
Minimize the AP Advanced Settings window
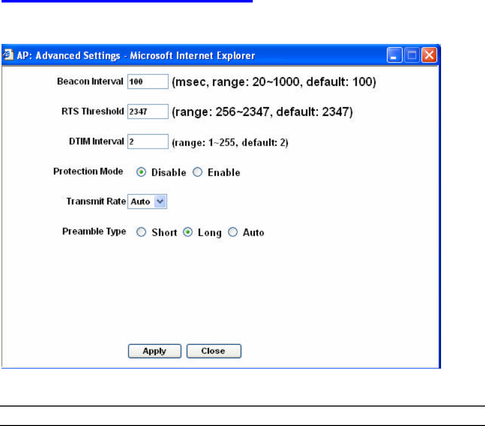pyautogui.click(x=395, y=55)
